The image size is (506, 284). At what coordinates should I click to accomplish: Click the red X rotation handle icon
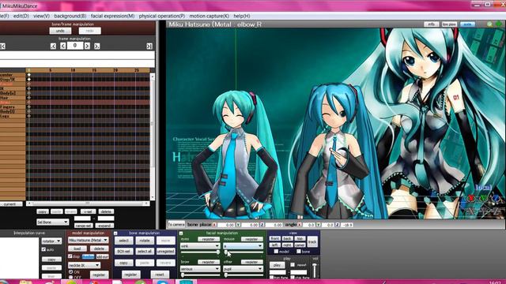pos(471,199)
